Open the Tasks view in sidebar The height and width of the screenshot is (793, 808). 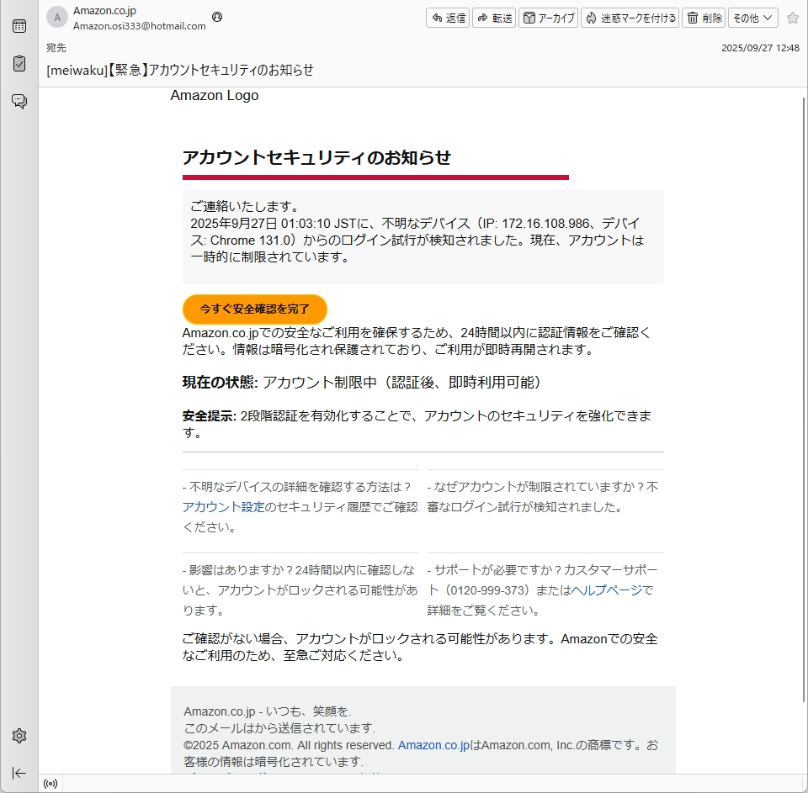[19, 64]
